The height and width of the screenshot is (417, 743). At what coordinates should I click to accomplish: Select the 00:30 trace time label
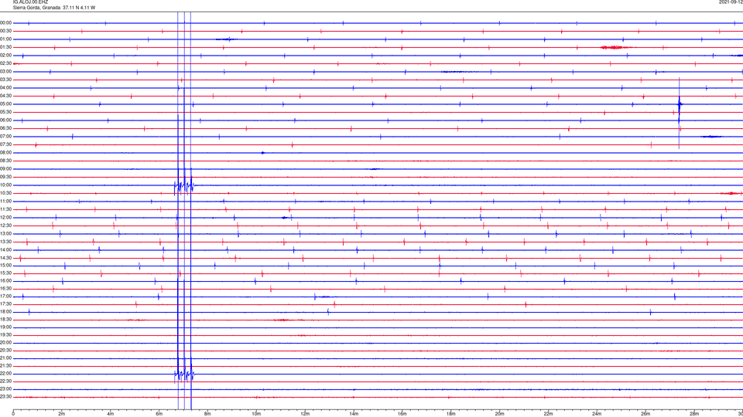coord(6,31)
